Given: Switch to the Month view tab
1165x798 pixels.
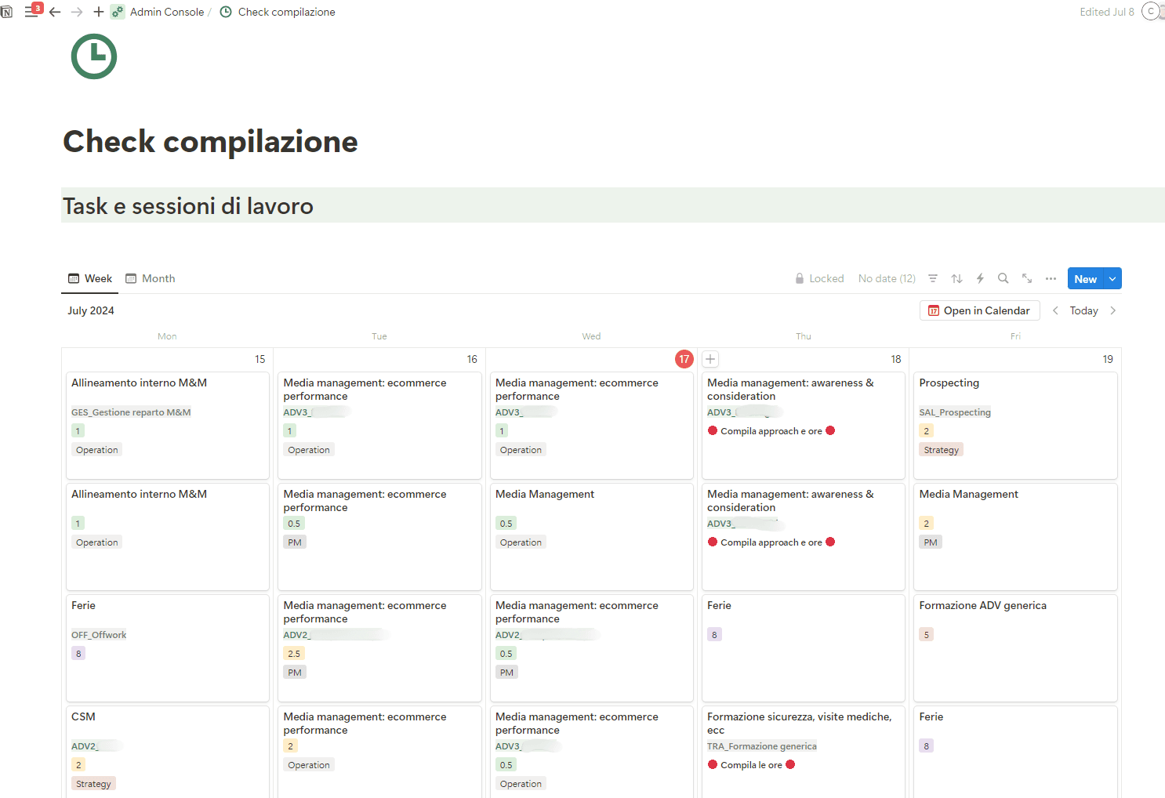Looking at the screenshot, I should 151,278.
